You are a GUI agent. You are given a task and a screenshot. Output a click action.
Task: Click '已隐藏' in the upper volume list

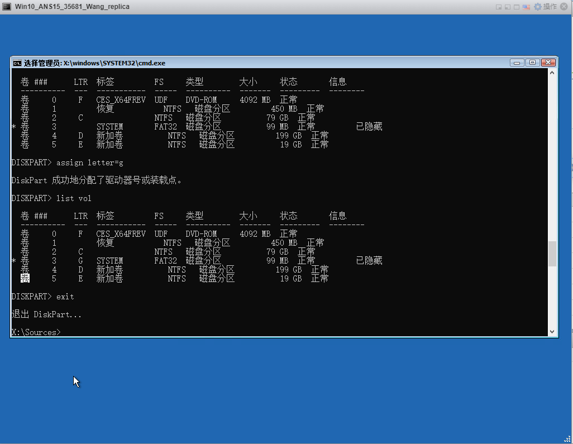tap(369, 126)
